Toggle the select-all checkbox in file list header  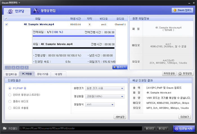tap(6, 19)
